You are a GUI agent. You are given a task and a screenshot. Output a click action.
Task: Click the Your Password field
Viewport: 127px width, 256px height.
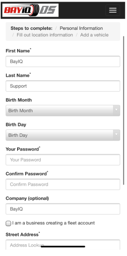tap(63, 160)
